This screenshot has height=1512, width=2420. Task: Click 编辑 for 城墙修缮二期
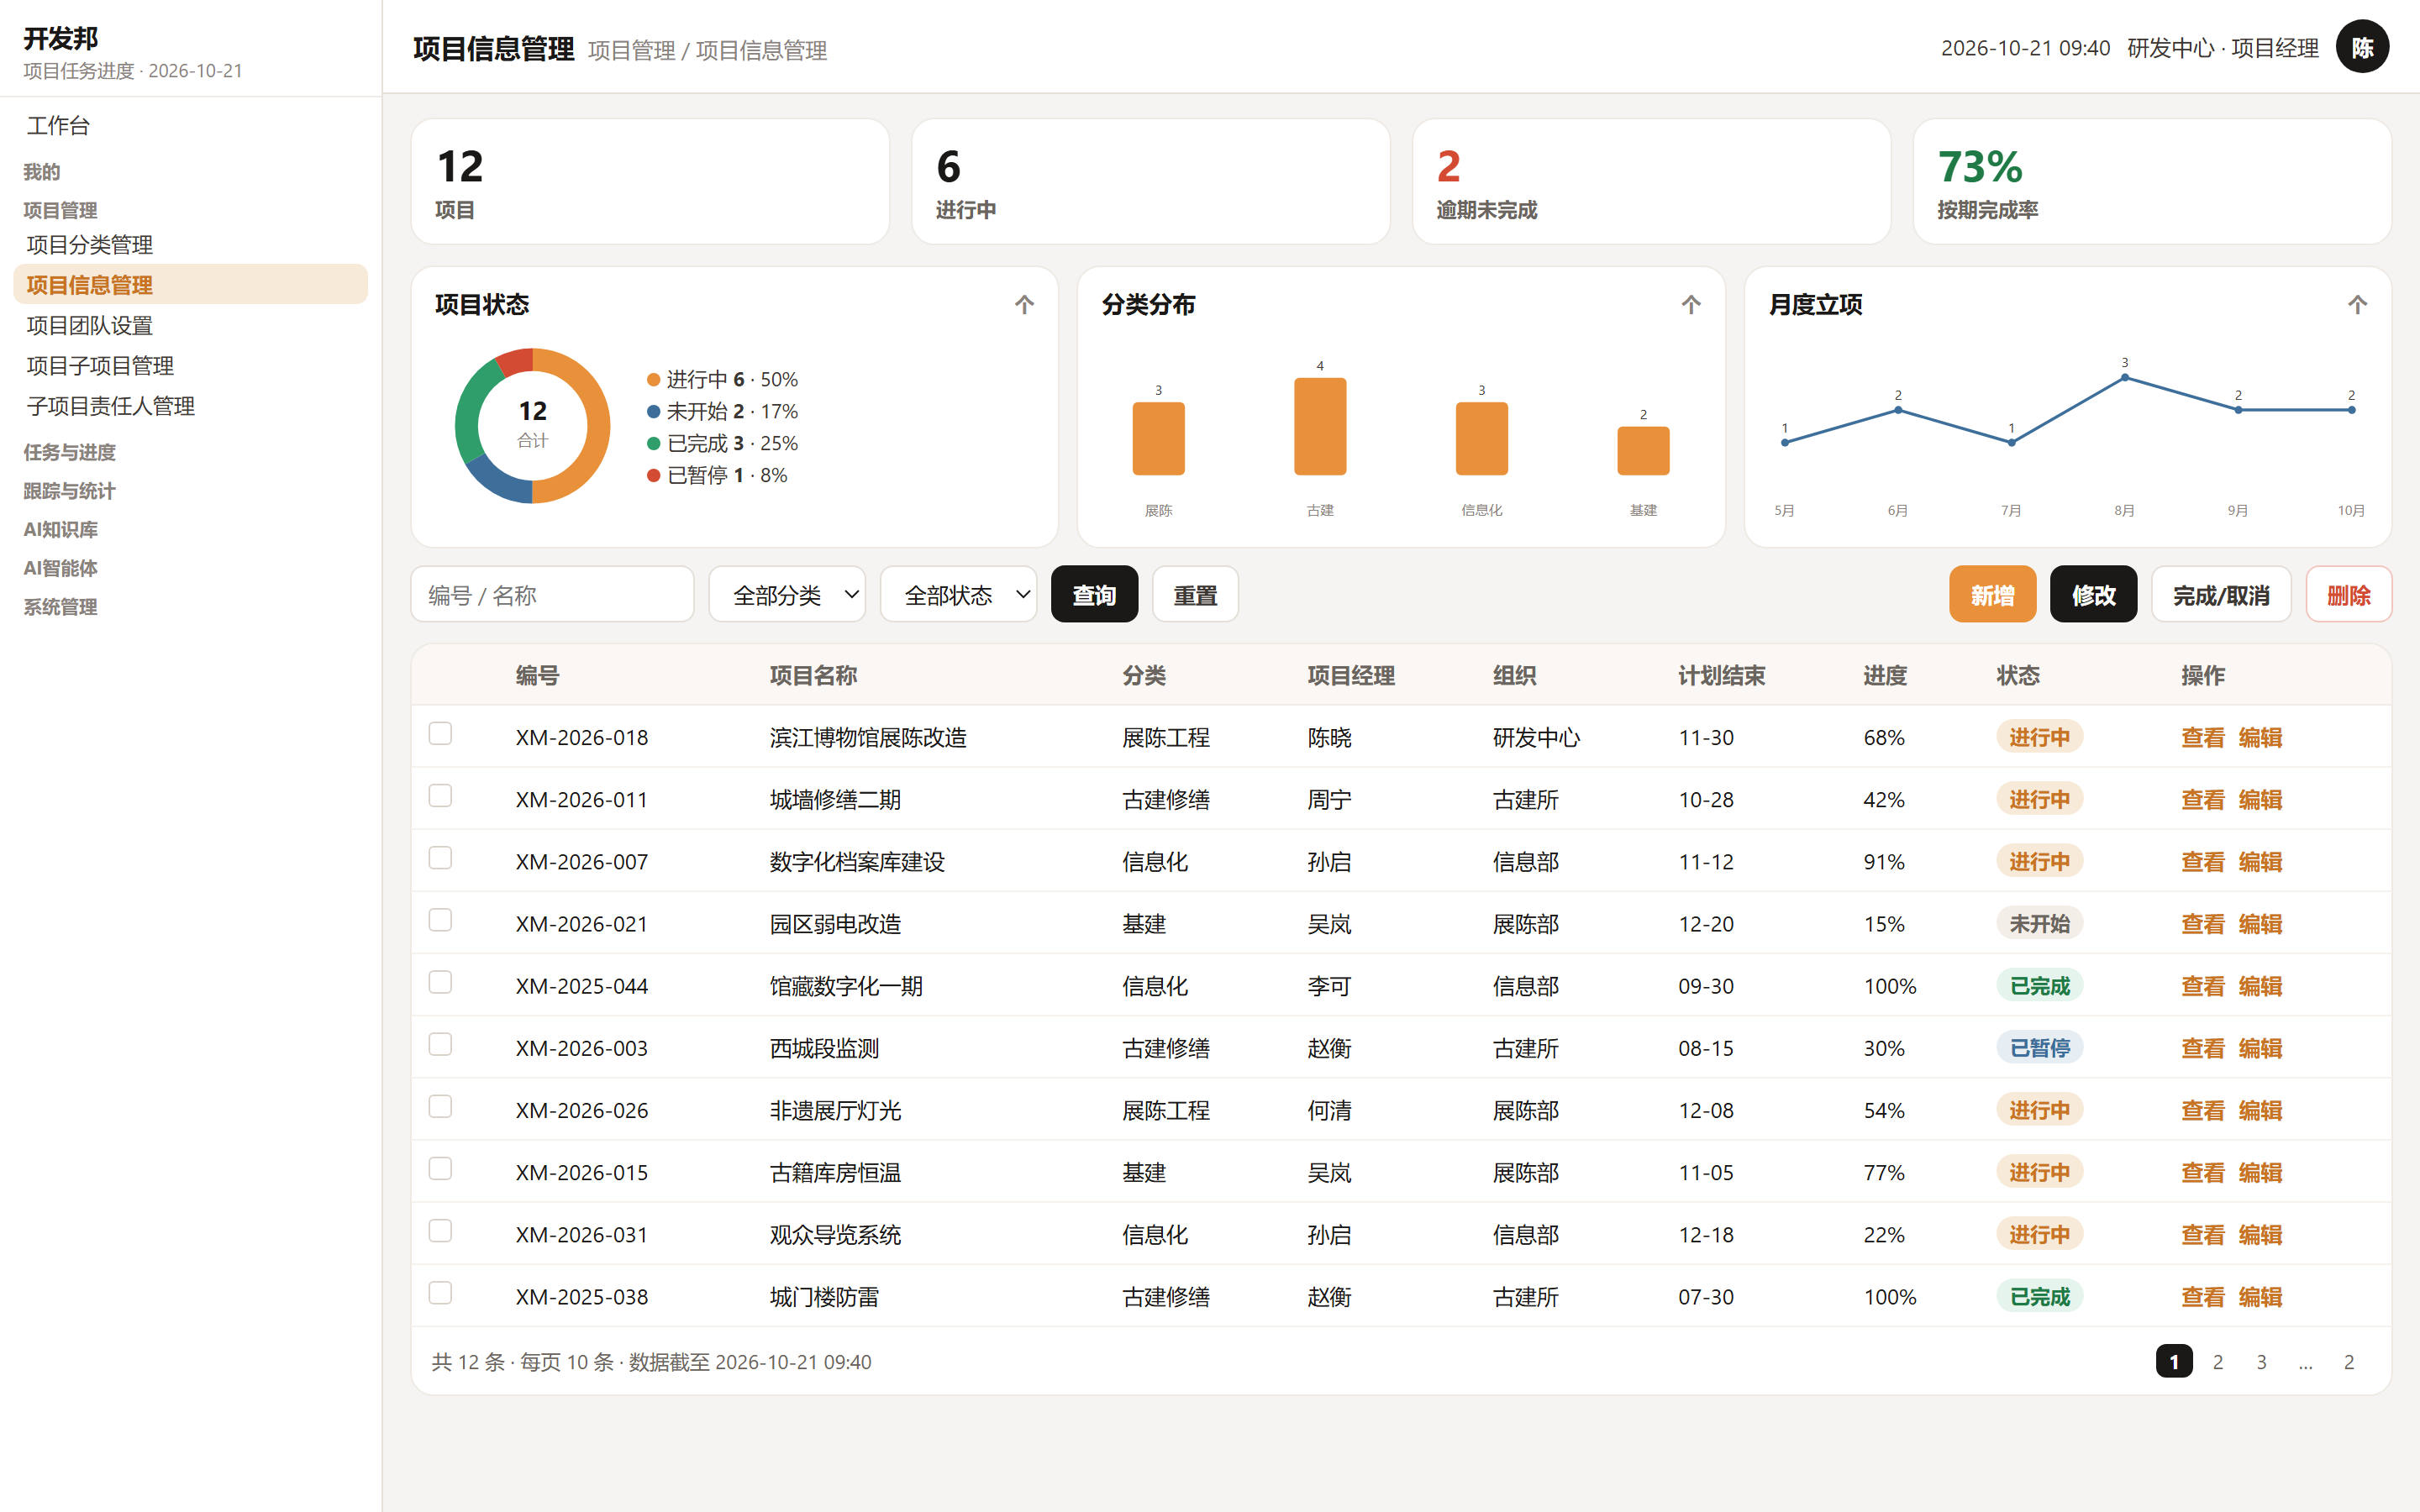(x=2260, y=800)
